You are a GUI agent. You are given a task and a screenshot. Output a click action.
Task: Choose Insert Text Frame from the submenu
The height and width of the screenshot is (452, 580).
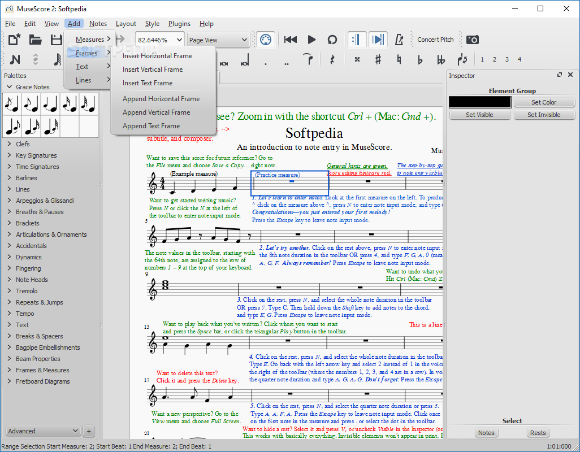pyautogui.click(x=148, y=83)
